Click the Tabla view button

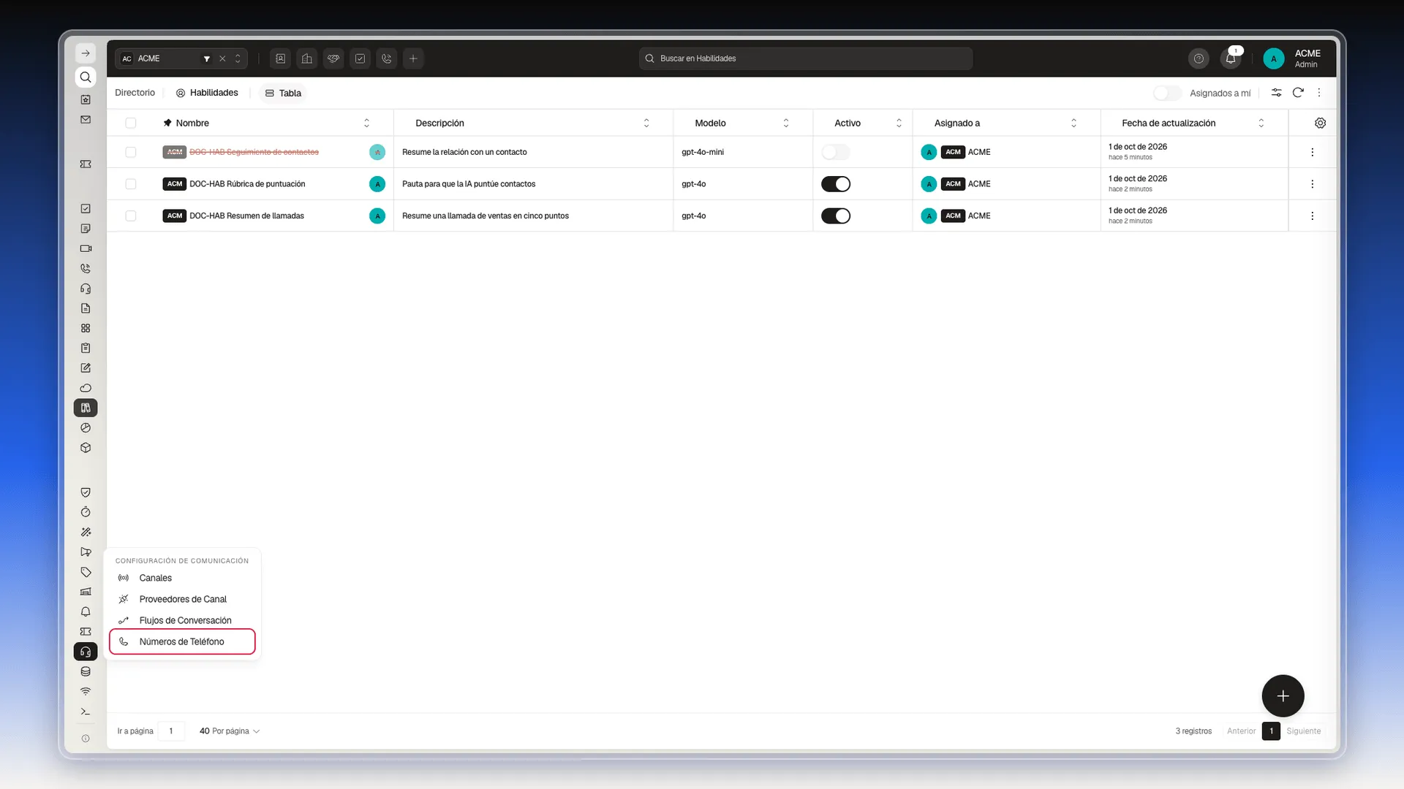[283, 93]
